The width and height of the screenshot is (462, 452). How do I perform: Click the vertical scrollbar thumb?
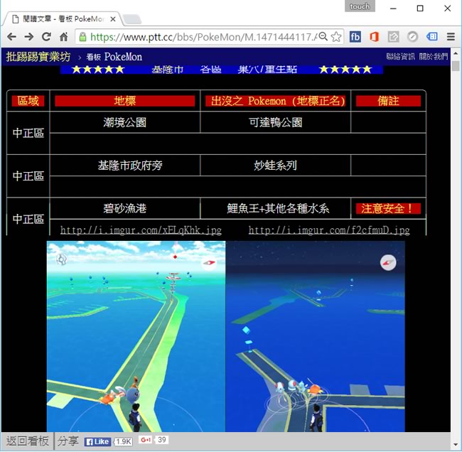(456, 66)
